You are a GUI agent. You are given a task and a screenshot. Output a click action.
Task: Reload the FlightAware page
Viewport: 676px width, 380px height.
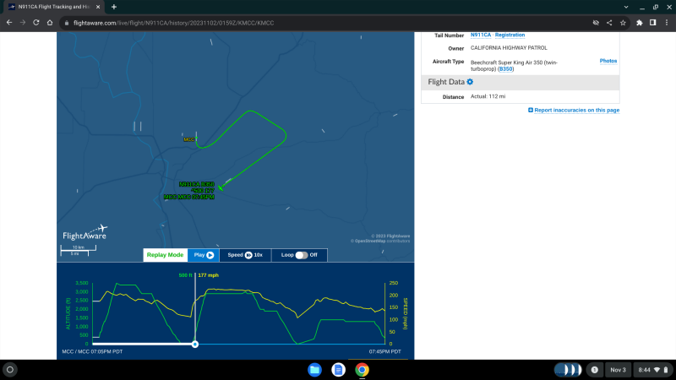click(36, 23)
